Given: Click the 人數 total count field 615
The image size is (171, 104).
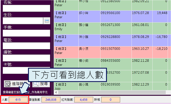Looking at the screenshot, I should click(18, 99).
